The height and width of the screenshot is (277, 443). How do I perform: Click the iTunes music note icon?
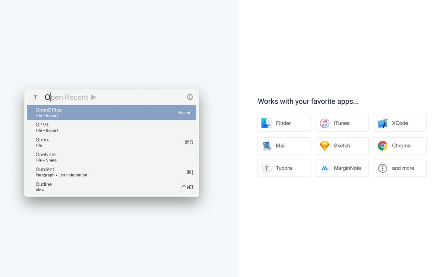coord(324,123)
